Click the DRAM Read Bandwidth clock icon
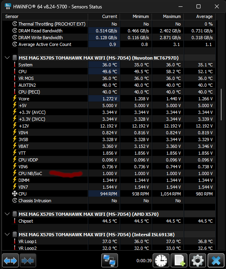This screenshot has height=269, width=226. tap(15, 31)
